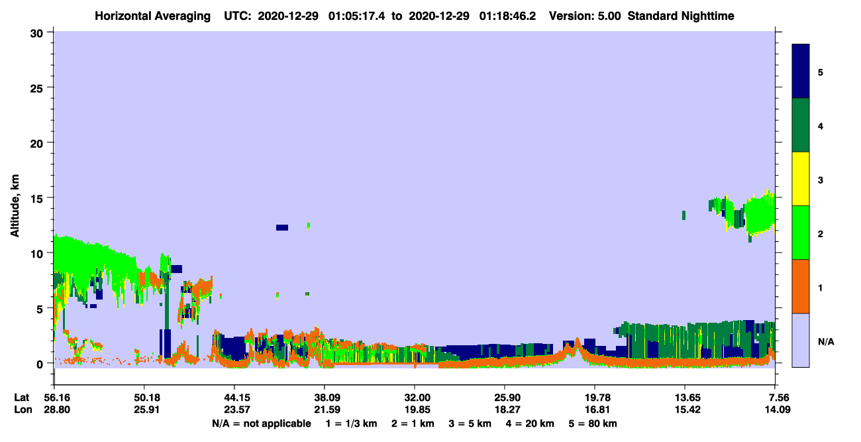Click the '2 = 1 km' legend entry
The width and height of the screenshot is (861, 442).
coord(413,423)
